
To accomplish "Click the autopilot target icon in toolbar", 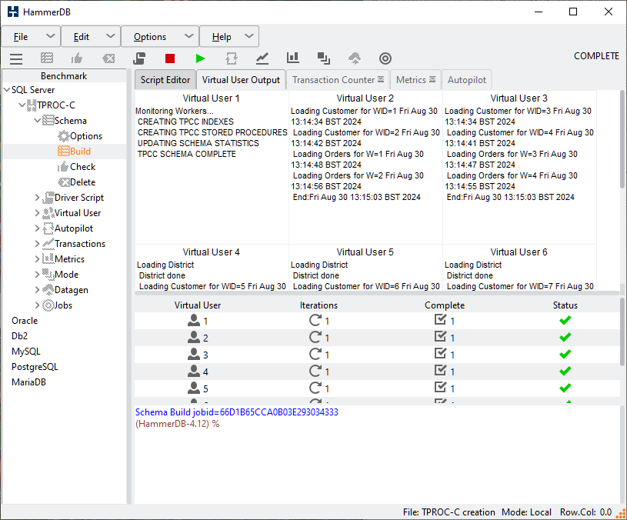I will tap(385, 58).
